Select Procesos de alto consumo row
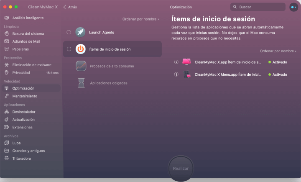This screenshot has height=182, width=301. pyautogui.click(x=112, y=66)
